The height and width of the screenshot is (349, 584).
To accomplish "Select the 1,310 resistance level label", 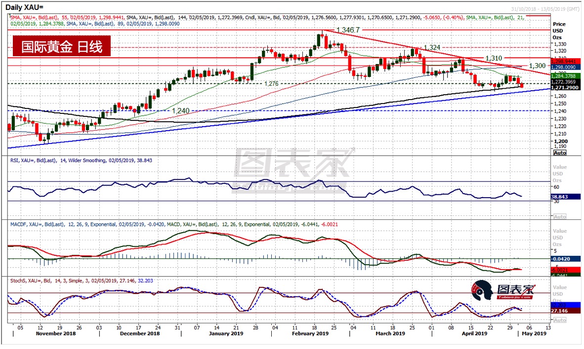I will tap(494, 58).
